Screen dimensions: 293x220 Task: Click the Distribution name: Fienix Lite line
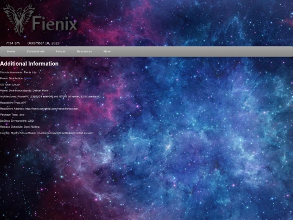coord(18,72)
